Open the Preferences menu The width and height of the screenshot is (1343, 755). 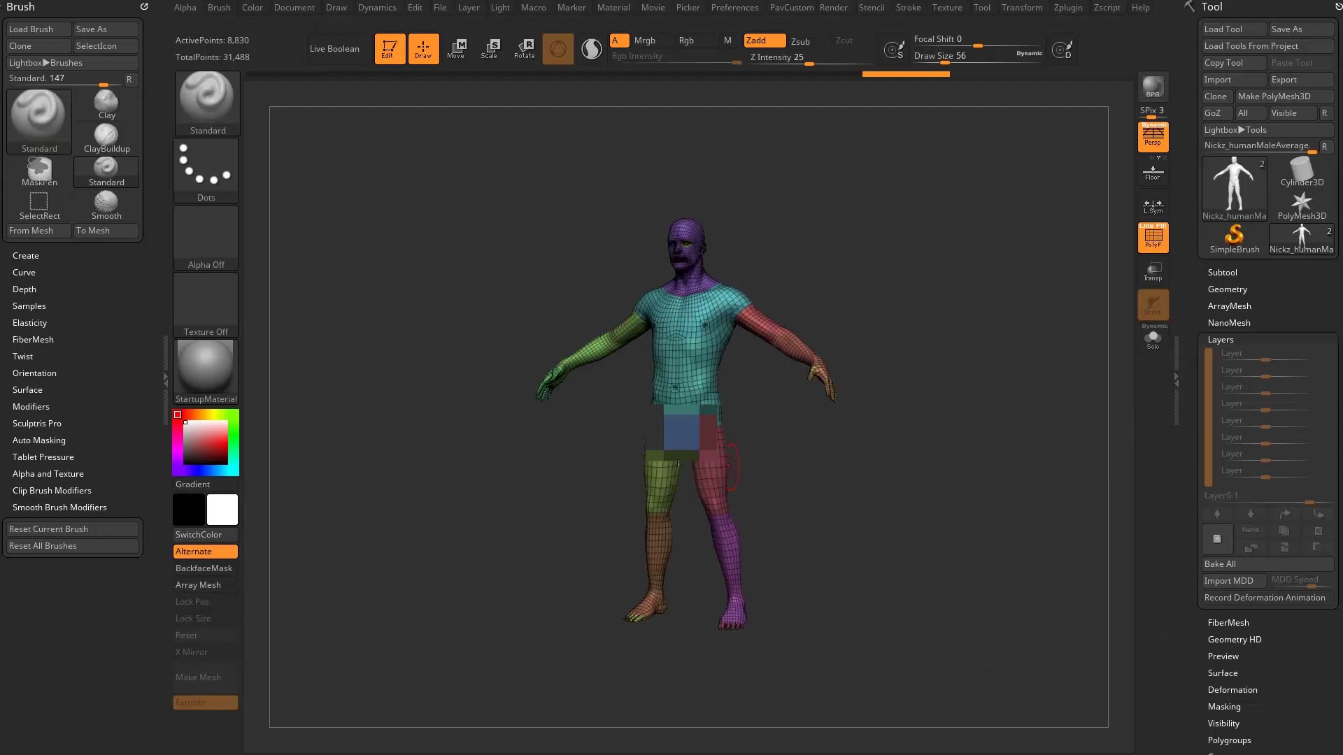[x=734, y=8]
